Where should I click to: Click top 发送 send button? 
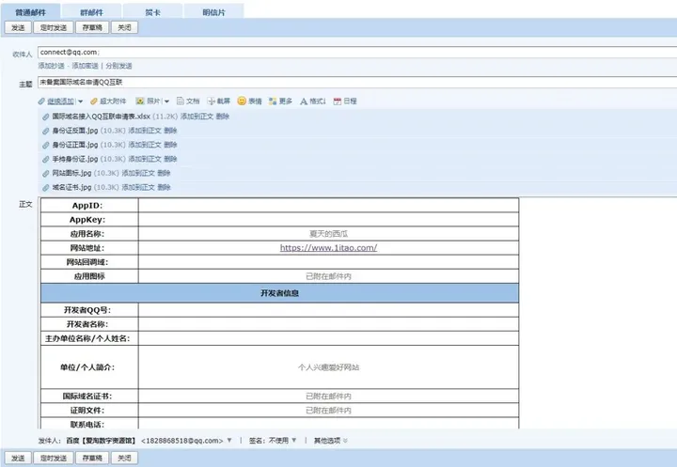click(x=18, y=27)
